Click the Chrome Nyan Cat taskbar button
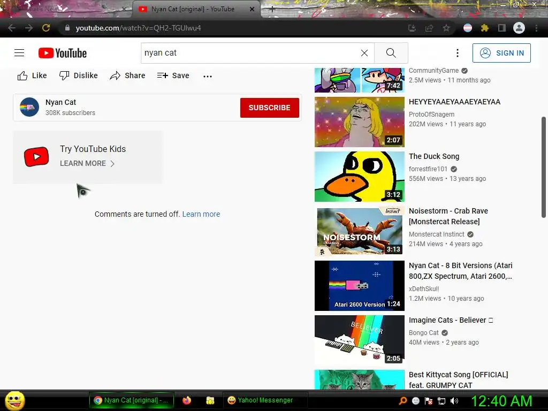Viewport: 548px width, 411px height. (132, 400)
